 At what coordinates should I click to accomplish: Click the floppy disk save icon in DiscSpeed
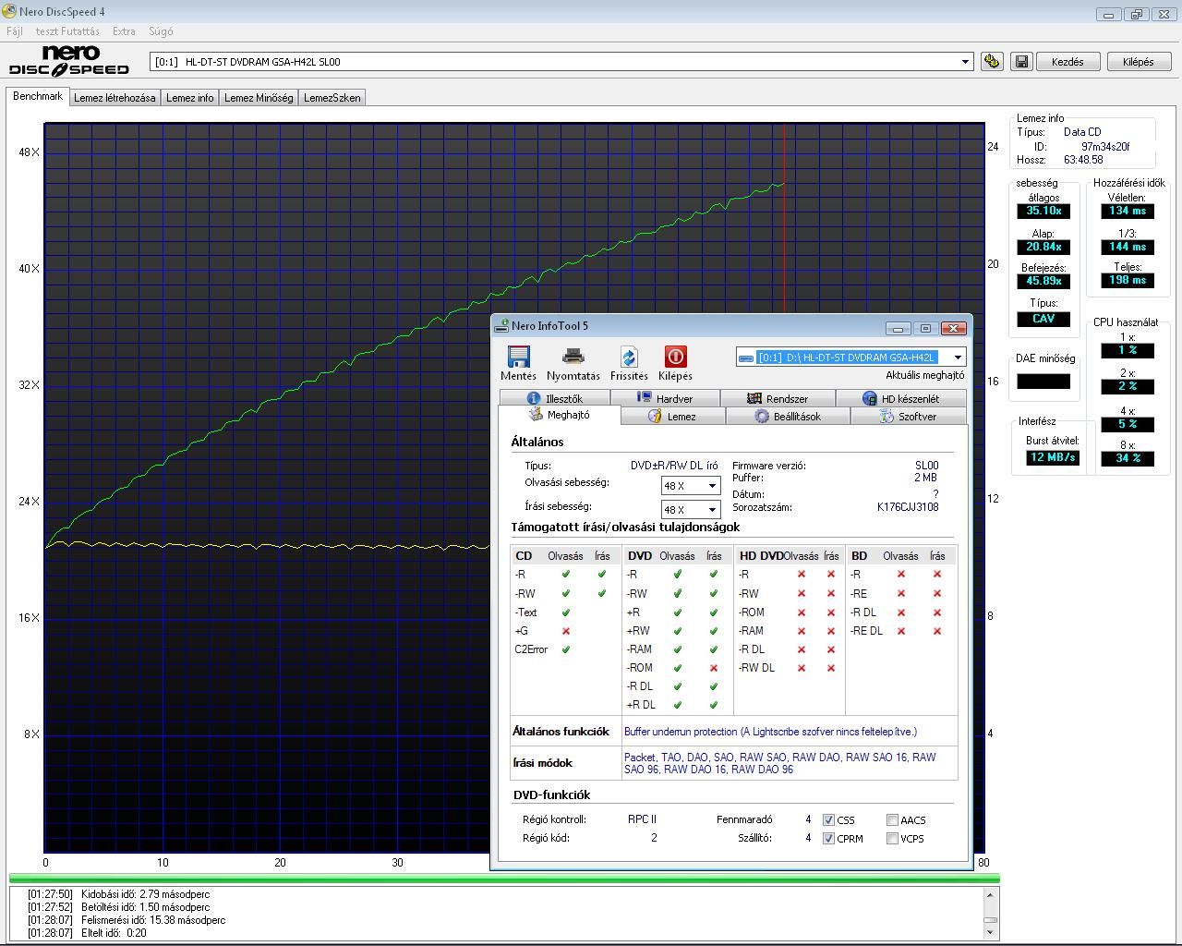click(x=1021, y=62)
